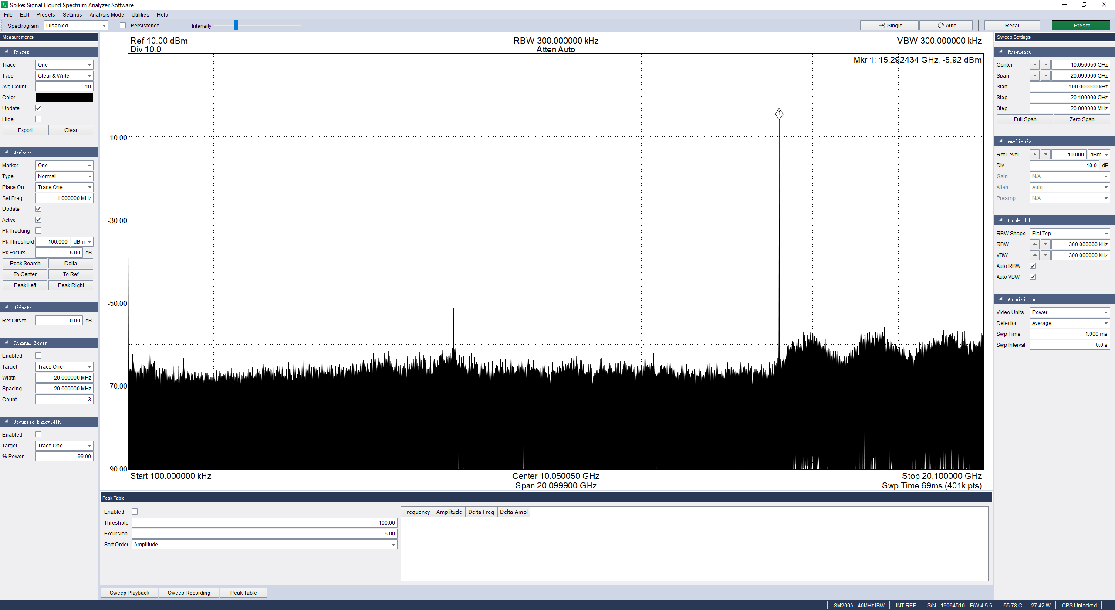Enable the Persistence checkbox
Viewport: 1115px width, 610px height.
click(123, 25)
